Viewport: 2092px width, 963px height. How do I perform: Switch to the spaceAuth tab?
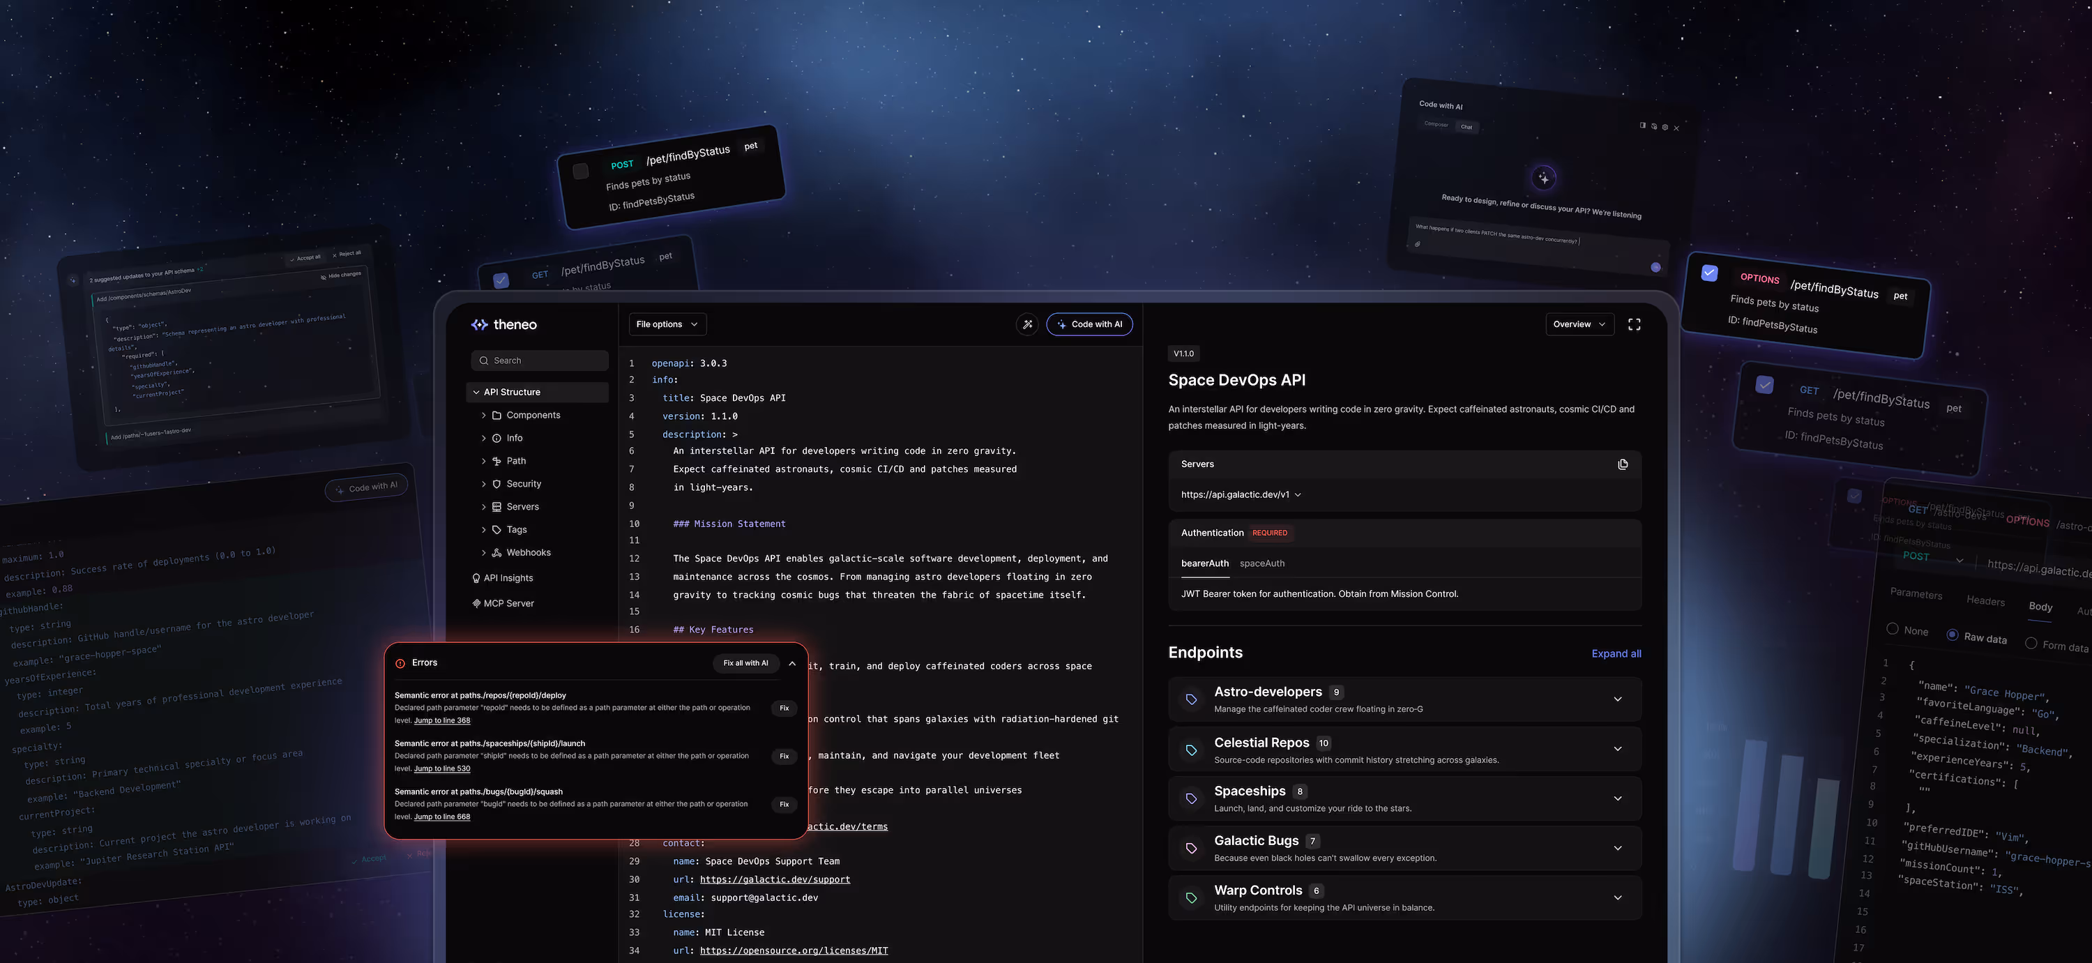tap(1261, 563)
